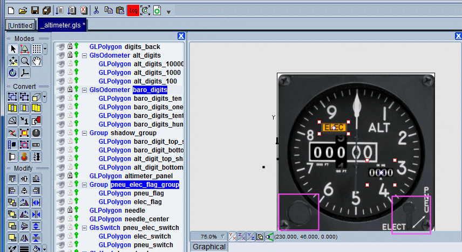Collapse the alt_digits GlsOdometer node

pyautogui.click(x=84, y=55)
